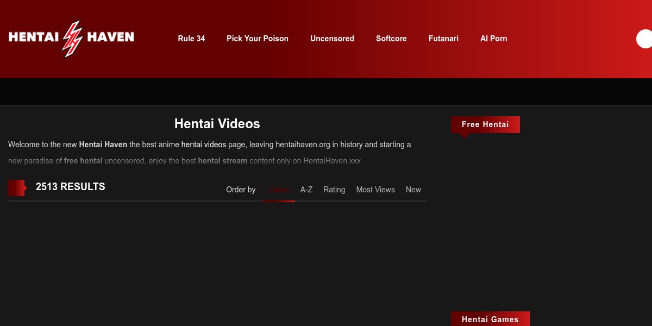This screenshot has height=326, width=652.
Task: Sort results by Latest
Action: click(279, 190)
